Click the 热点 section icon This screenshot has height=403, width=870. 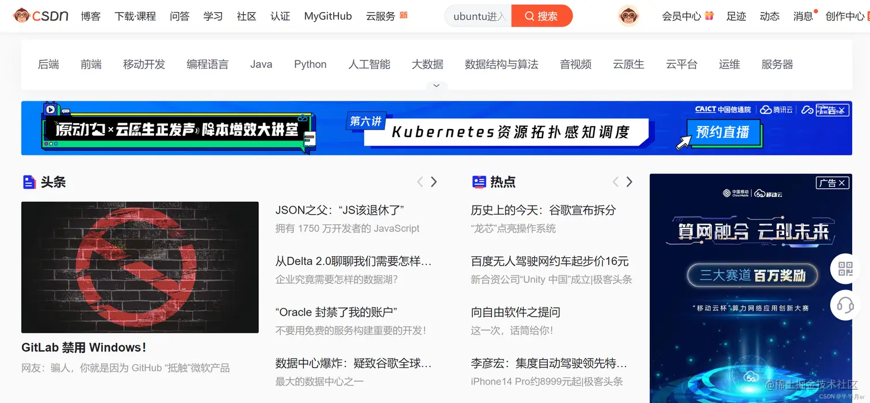(x=479, y=183)
